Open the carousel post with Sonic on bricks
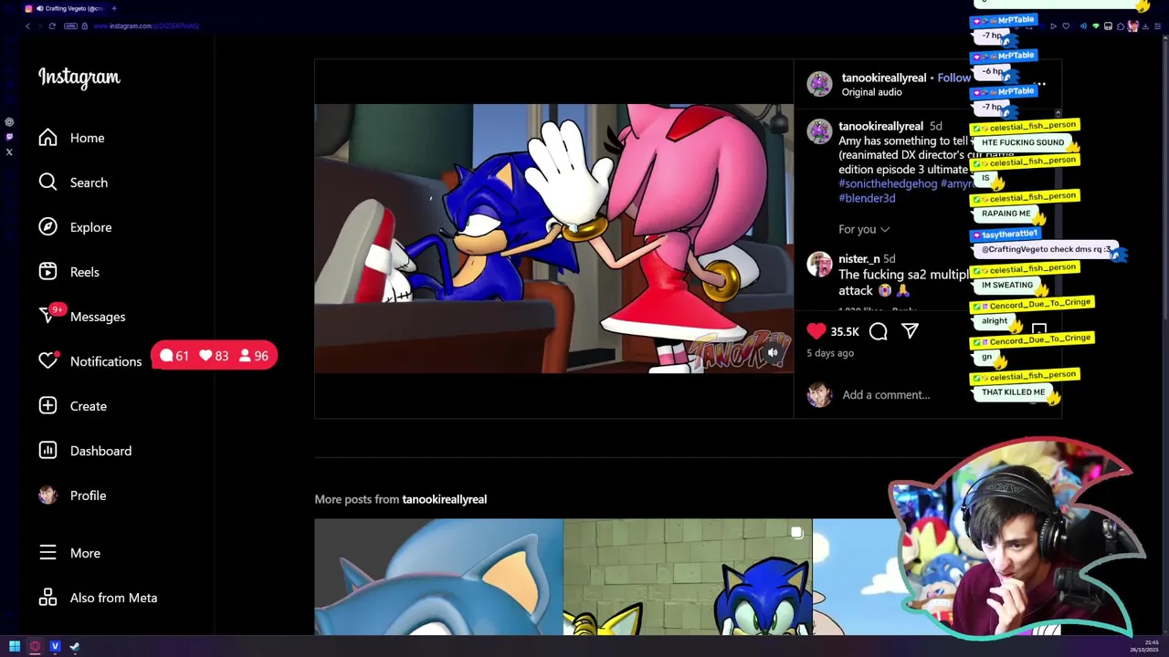This screenshot has height=657, width=1169. (687, 577)
